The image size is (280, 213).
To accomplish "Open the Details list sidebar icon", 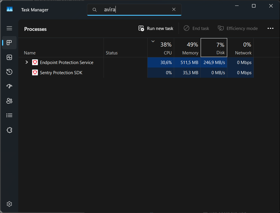I will (x=9, y=116).
